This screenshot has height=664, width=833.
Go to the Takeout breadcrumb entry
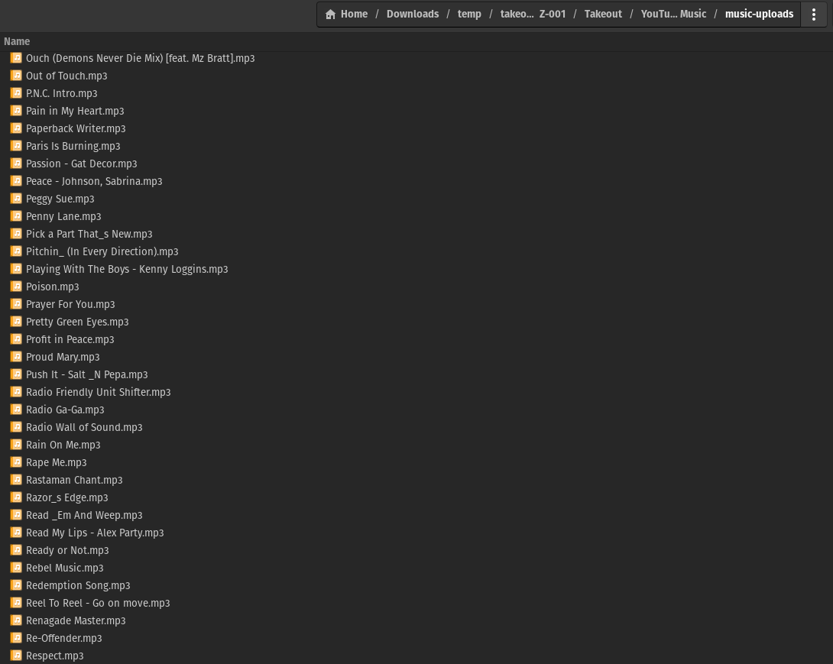point(603,14)
